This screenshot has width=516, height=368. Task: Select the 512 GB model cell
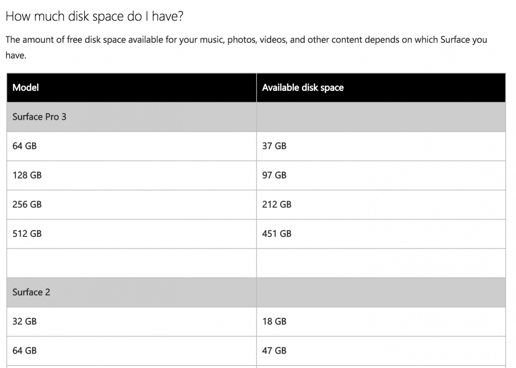click(x=131, y=234)
